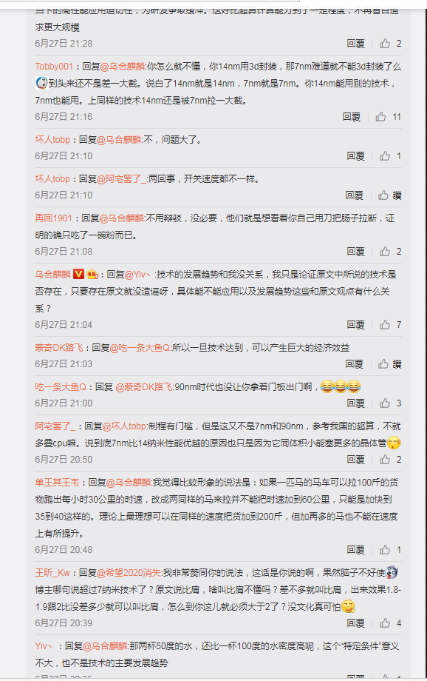Open 乌合麒麟's profile from comment author name
Image resolution: width=427 pixels, height=681 pixels.
coord(52,275)
